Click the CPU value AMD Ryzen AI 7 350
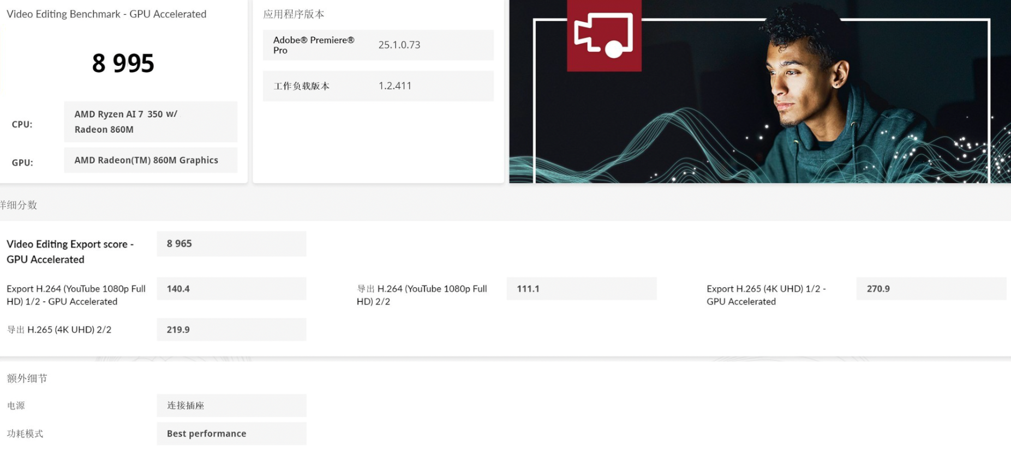Viewport: 1011px width, 456px height. (151, 121)
